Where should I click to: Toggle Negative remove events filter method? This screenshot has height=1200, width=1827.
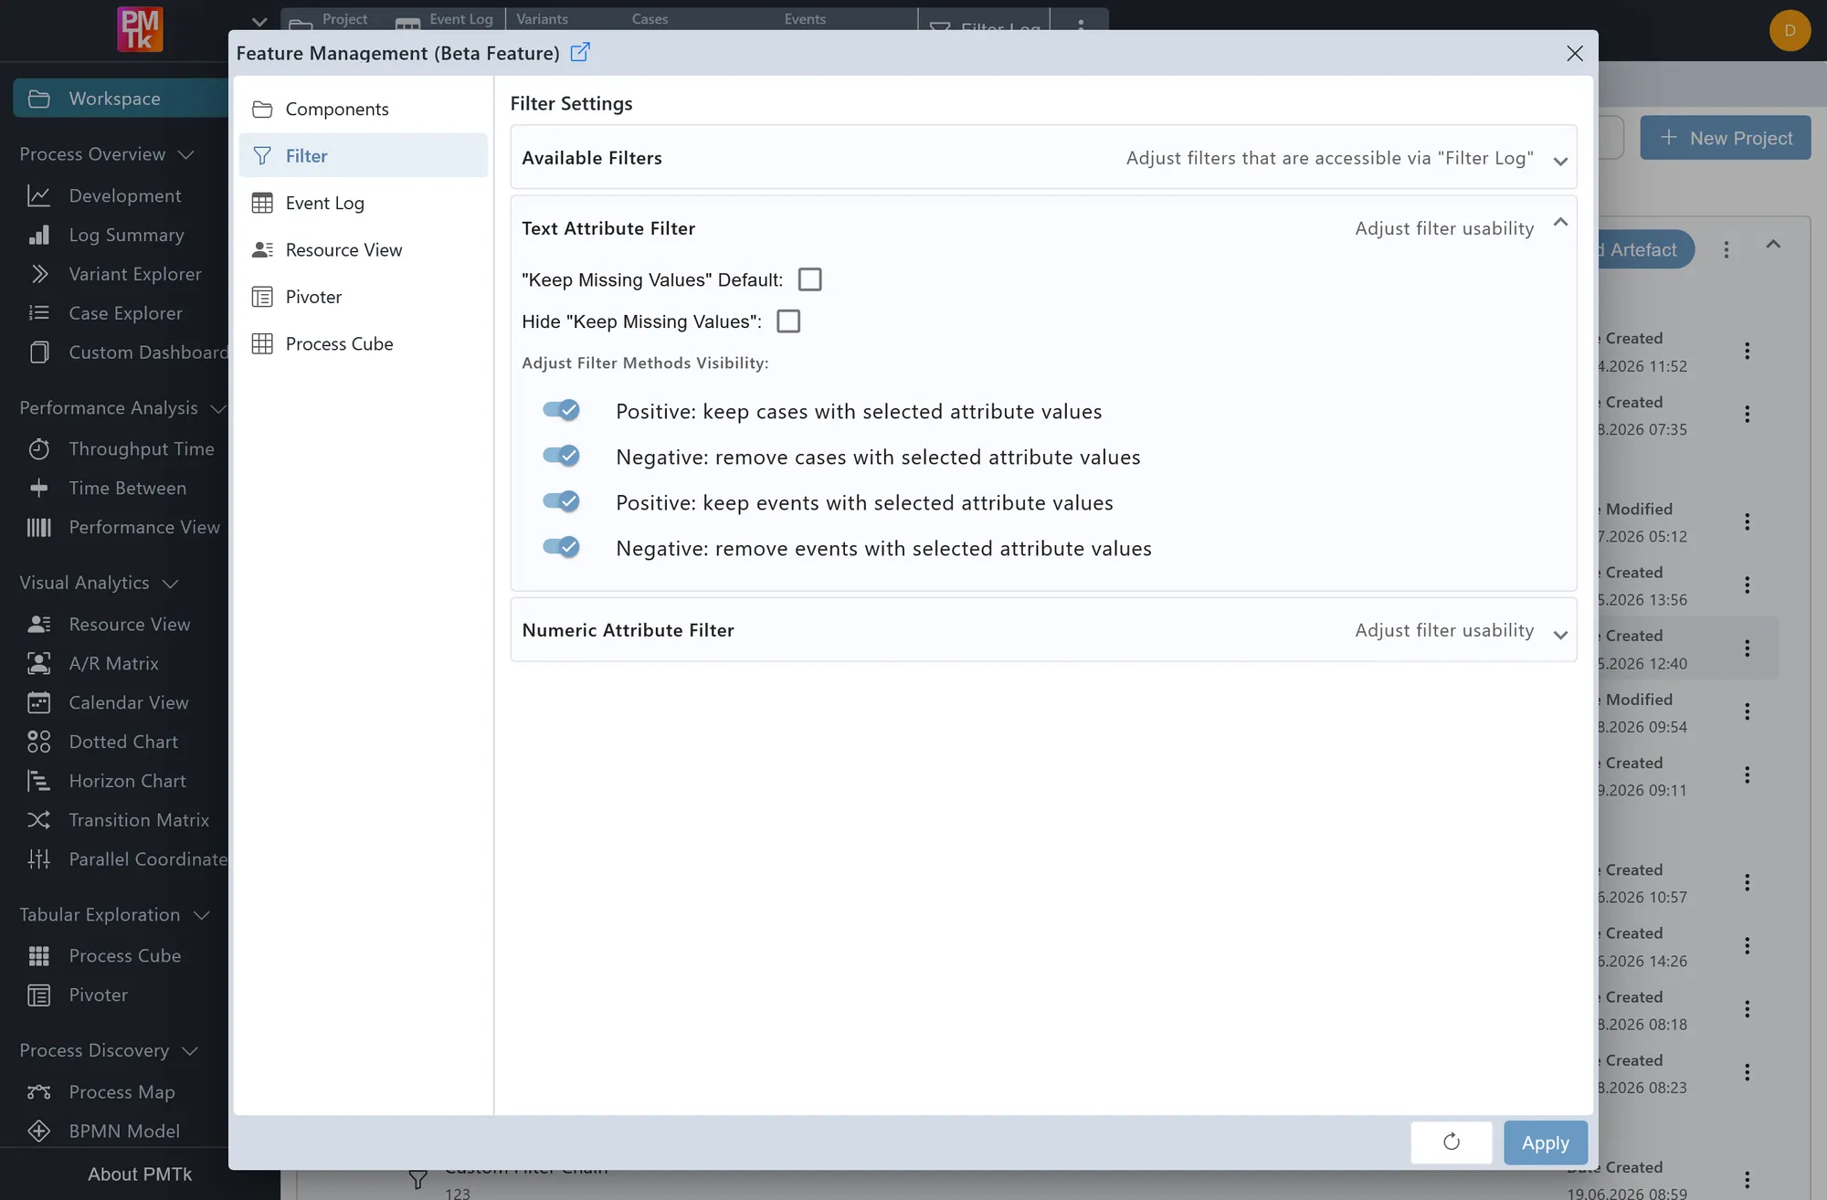pyautogui.click(x=561, y=547)
